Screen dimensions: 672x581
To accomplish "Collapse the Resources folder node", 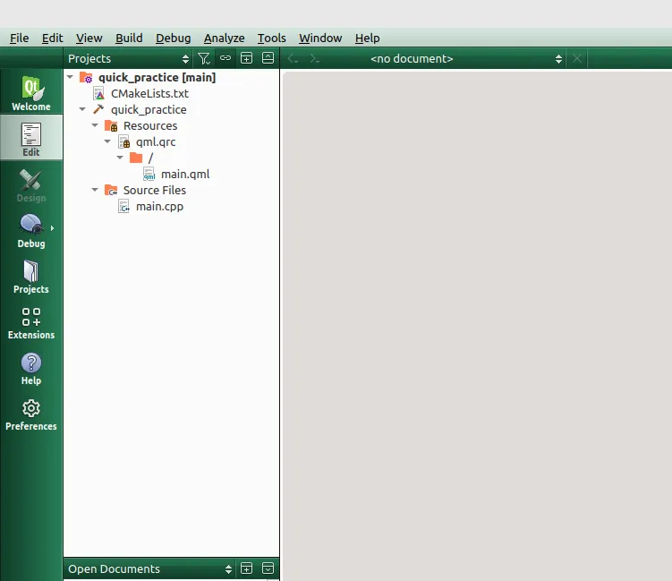I will (95, 125).
